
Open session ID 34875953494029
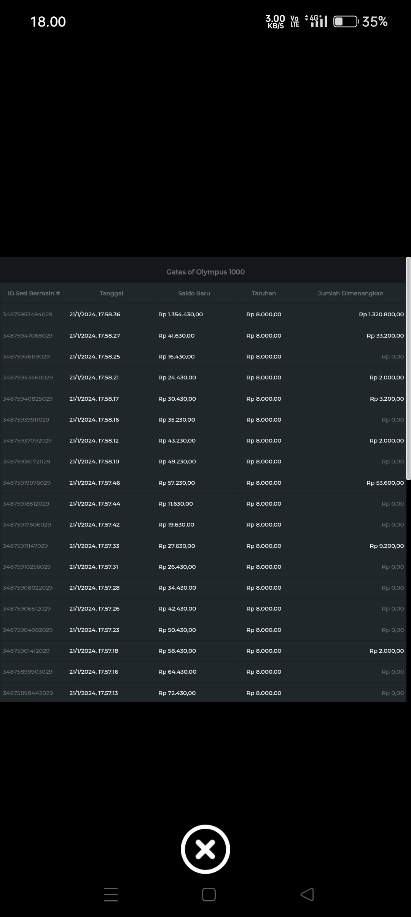tap(28, 314)
